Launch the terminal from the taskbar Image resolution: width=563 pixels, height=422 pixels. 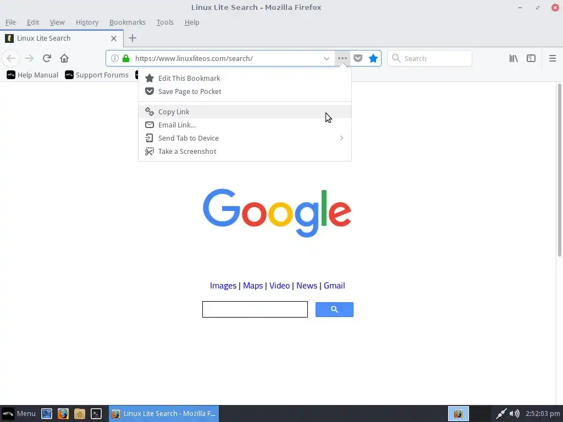96,413
